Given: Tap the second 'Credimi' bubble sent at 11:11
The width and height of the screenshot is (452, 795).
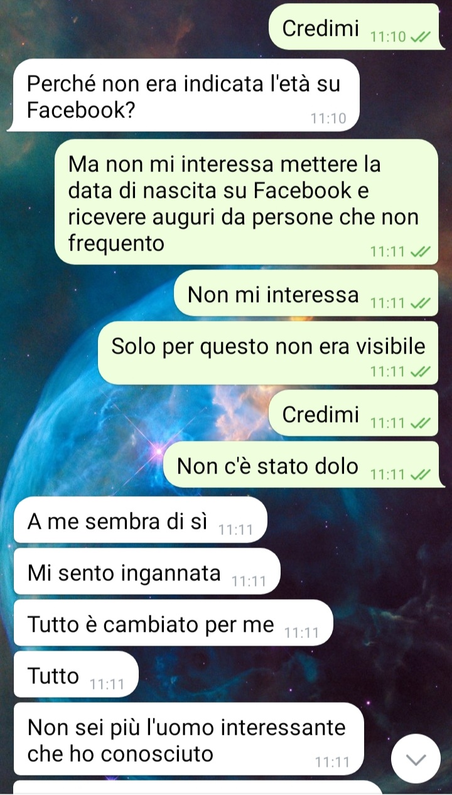Looking at the screenshot, I should [x=354, y=413].
